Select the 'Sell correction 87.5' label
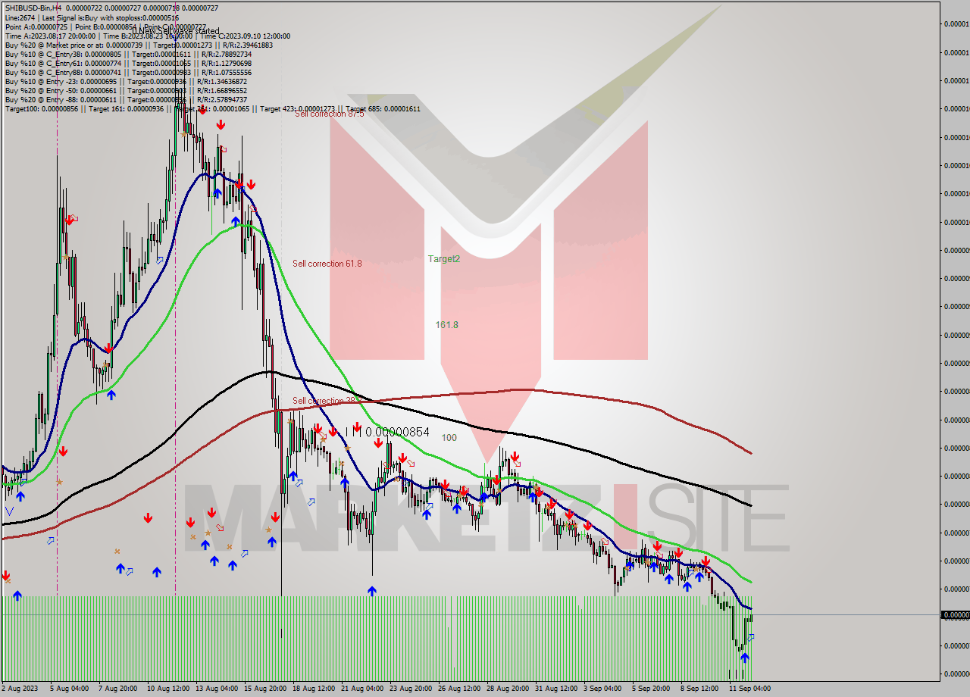 tap(330, 114)
